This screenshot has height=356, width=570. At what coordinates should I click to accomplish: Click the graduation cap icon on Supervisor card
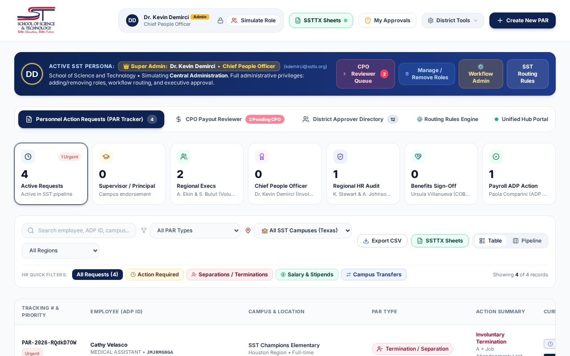tap(106, 157)
